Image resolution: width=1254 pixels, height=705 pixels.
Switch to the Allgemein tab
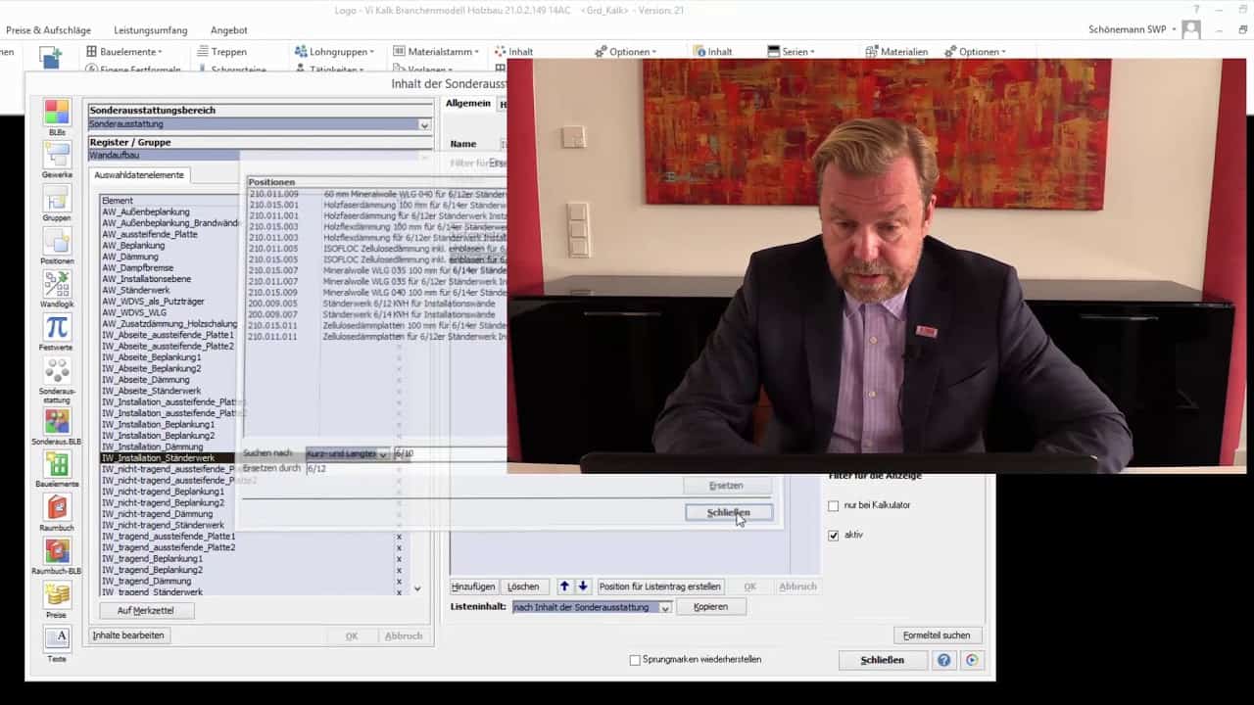coord(468,104)
